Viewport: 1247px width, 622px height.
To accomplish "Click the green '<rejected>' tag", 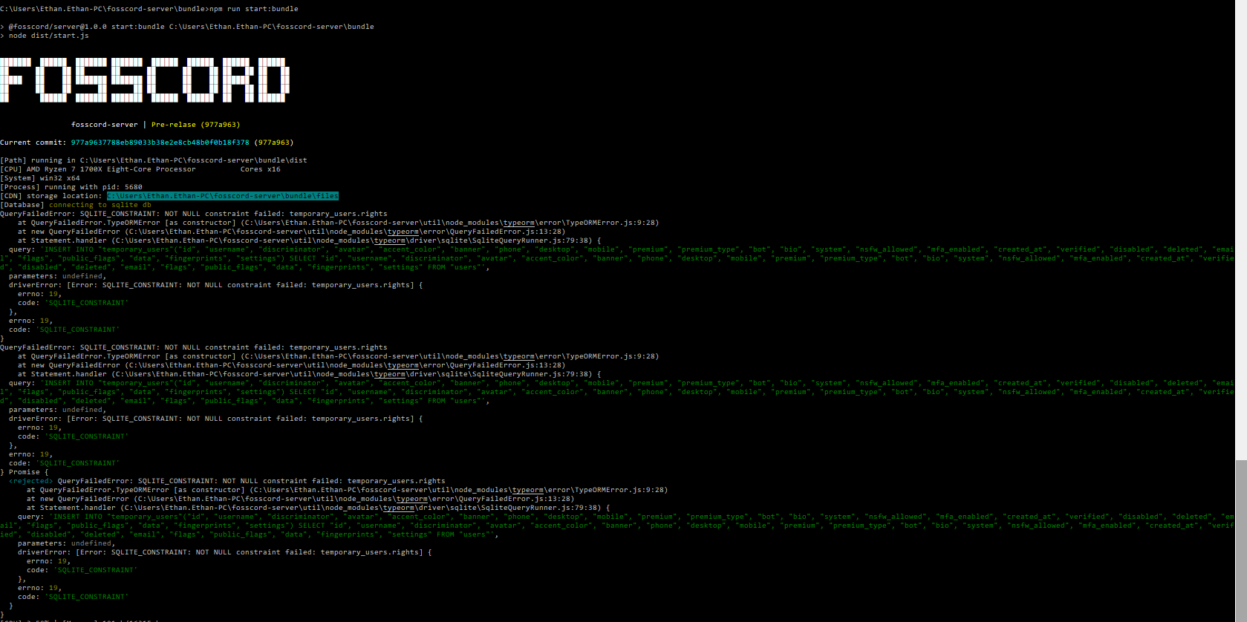I will [31, 481].
